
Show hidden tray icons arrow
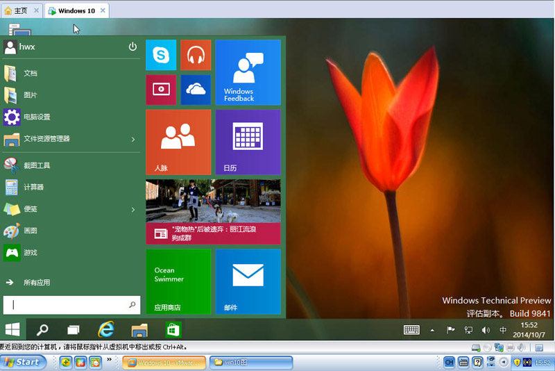click(x=432, y=330)
